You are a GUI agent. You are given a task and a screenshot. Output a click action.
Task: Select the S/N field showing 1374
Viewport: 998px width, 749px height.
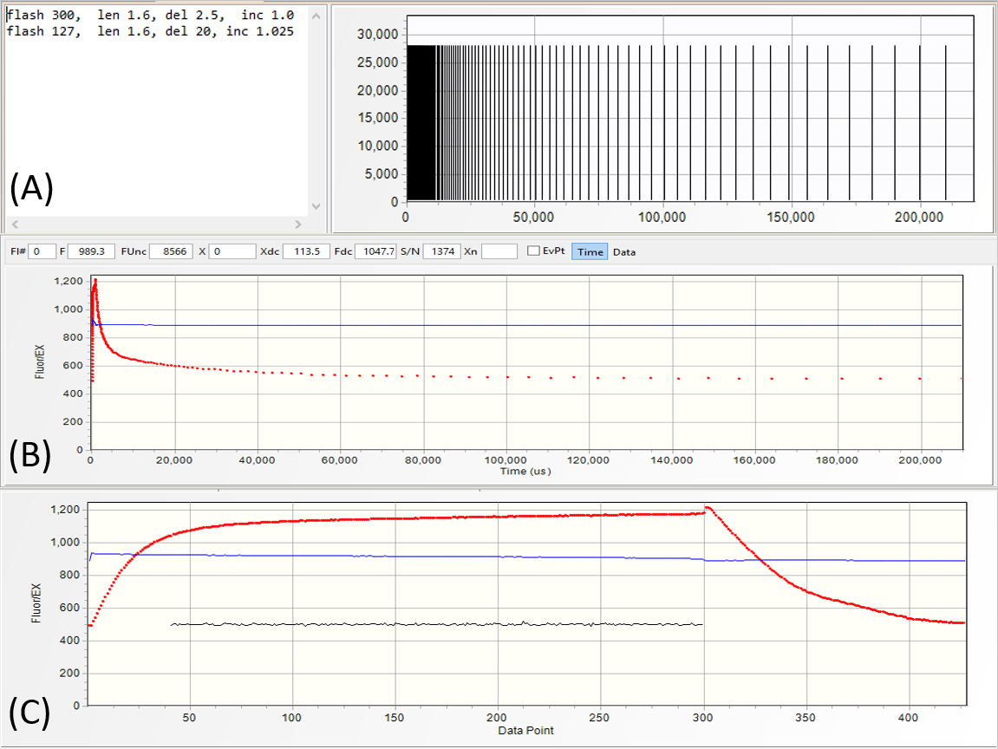[445, 251]
